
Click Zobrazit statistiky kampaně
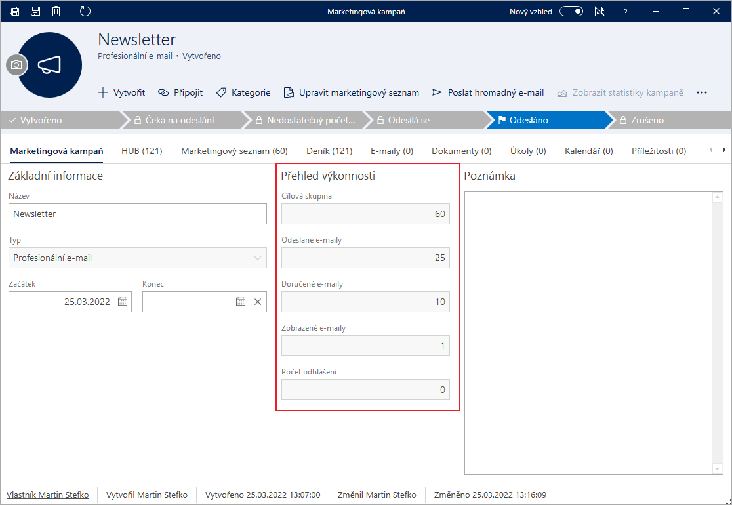click(620, 92)
